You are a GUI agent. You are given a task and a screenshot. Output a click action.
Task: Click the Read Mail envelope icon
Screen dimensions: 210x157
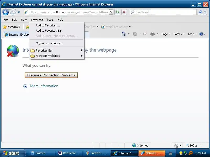[x=145, y=34]
